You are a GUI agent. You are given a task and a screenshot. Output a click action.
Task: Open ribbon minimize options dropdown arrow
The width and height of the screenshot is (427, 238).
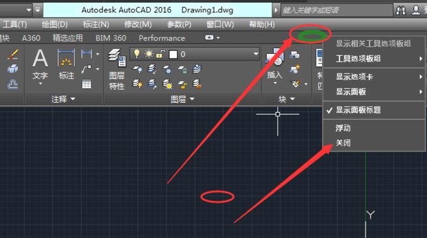218,38
